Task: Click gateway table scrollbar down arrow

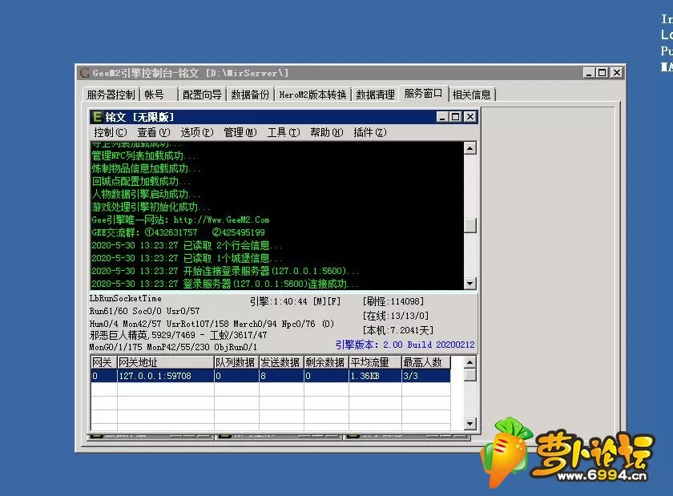Action: (470, 424)
